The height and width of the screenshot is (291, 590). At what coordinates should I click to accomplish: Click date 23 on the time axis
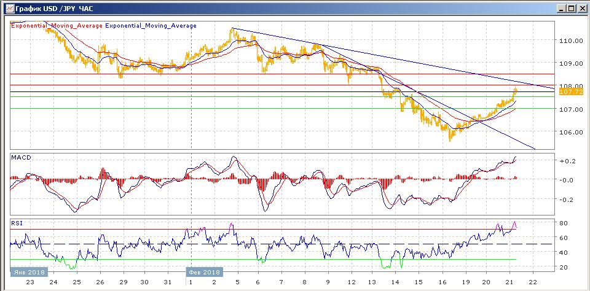click(x=30, y=283)
